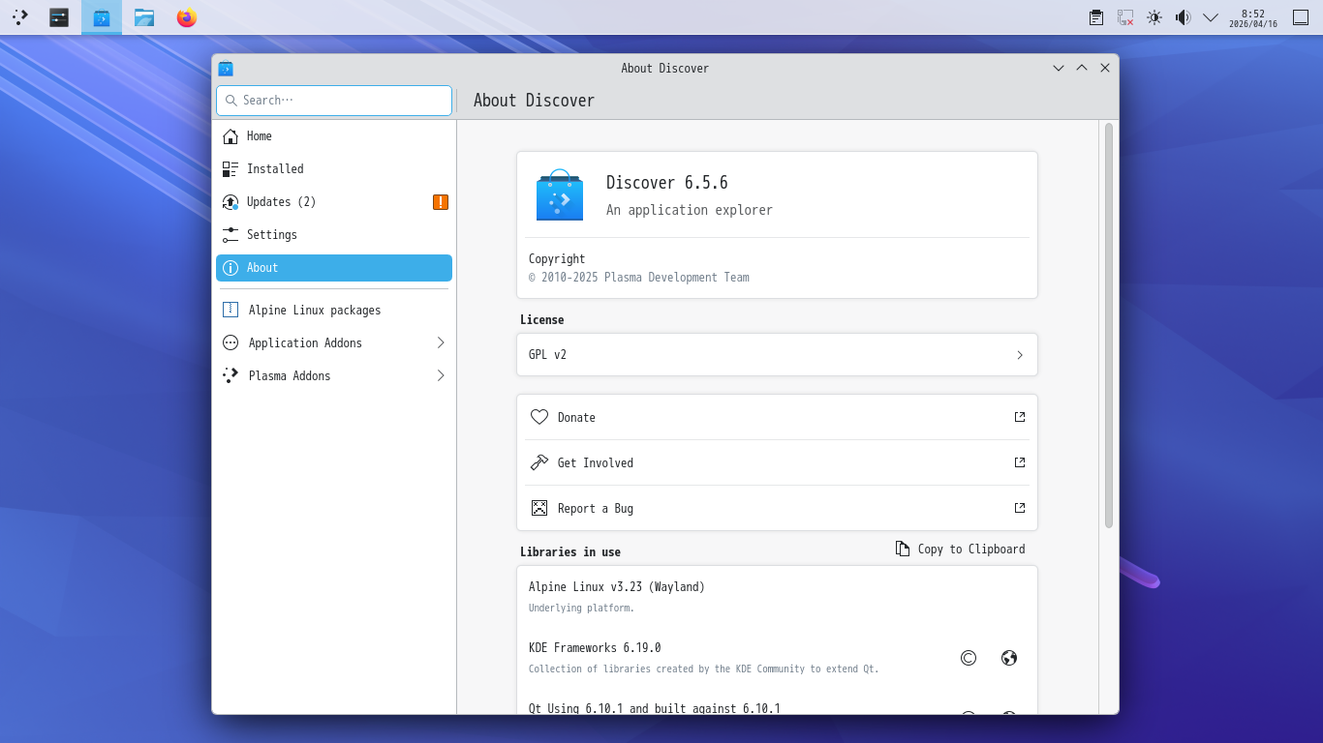View KDE Frameworks license copyright icon
Screen dimensions: 1323x743
(x=969, y=658)
